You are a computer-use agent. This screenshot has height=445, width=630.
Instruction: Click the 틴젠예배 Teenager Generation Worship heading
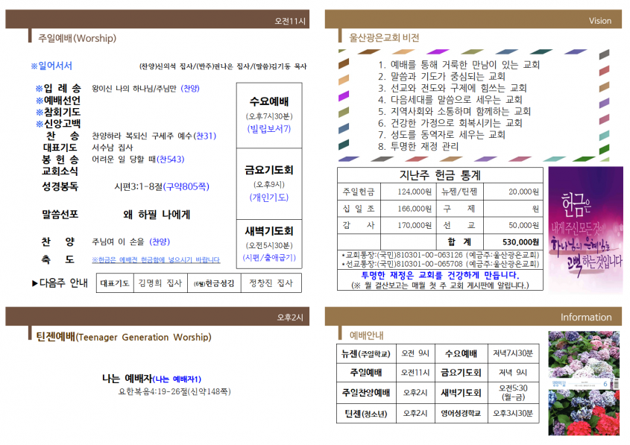click(x=124, y=337)
